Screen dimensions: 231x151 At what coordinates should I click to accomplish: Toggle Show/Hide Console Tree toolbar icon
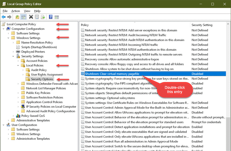pyautogui.click(x=23, y=17)
